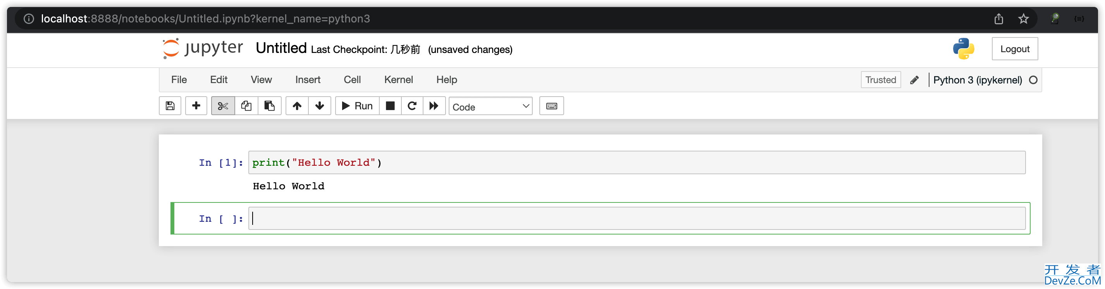
Task: Open the command palette keyboard icon
Action: click(x=551, y=106)
